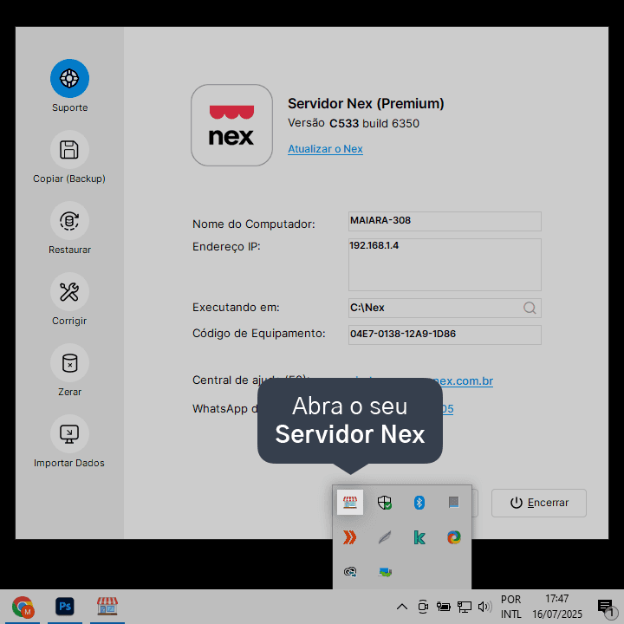Click the Servidor Nex (Premium) title
This screenshot has width=624, height=624.
point(366,104)
